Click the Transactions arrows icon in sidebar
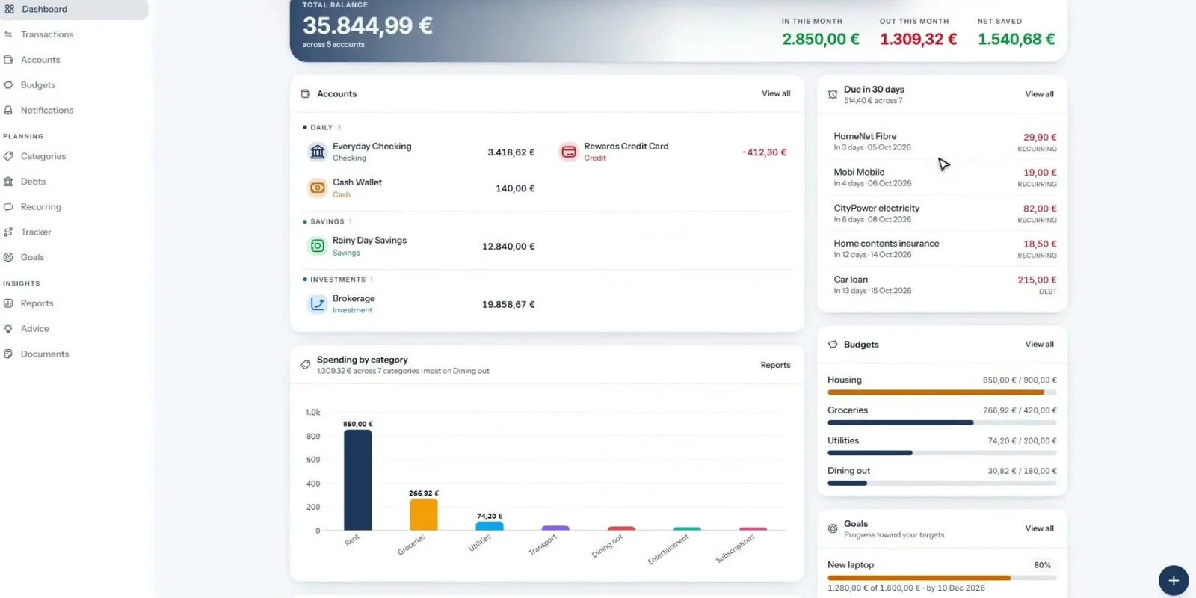 [8, 34]
